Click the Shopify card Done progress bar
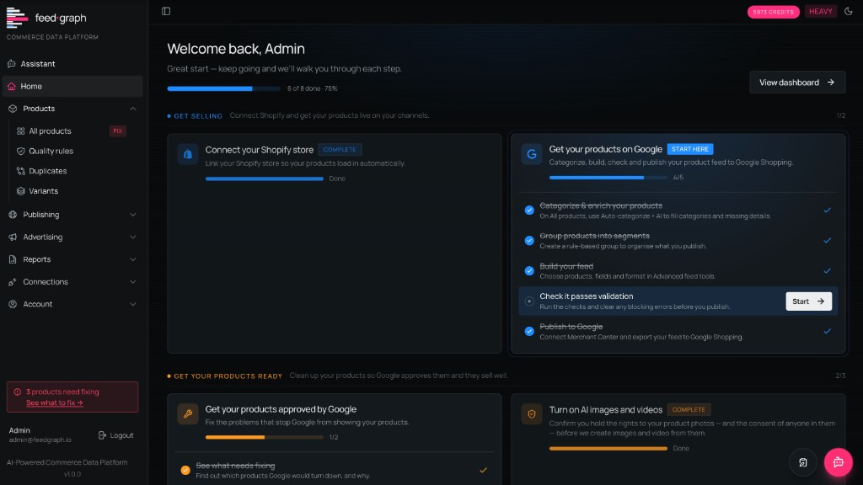This screenshot has width=863, height=485. click(264, 179)
